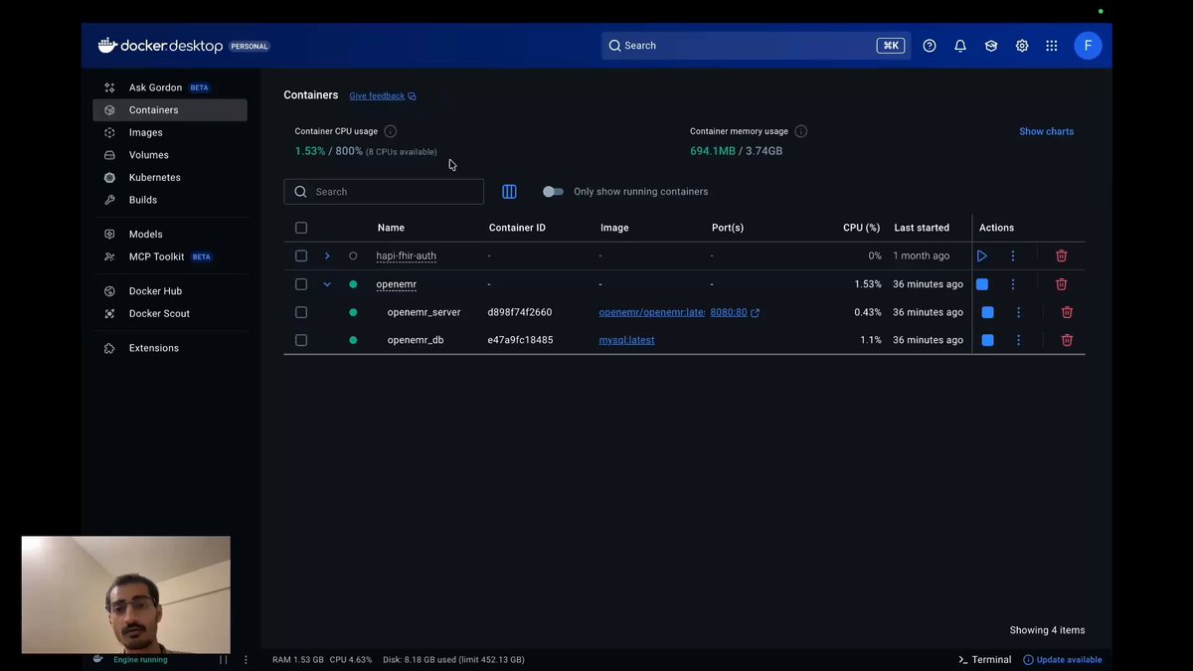Start the hapi-fhir-auth container
Viewport: 1193px width, 671px height.
[x=981, y=255]
